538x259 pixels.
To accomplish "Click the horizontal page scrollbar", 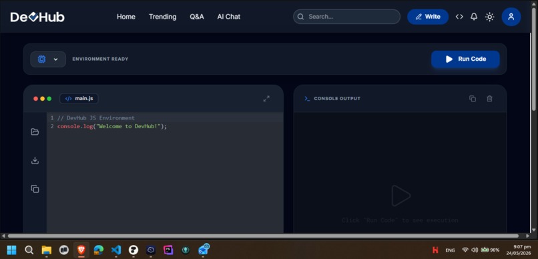I will (263, 236).
